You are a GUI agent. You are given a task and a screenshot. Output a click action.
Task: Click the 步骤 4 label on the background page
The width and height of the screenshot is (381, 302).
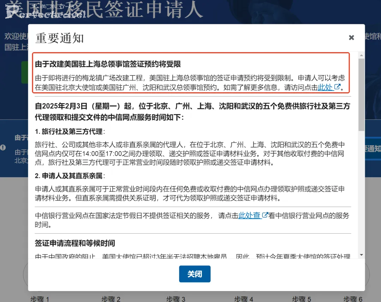pos(243,299)
